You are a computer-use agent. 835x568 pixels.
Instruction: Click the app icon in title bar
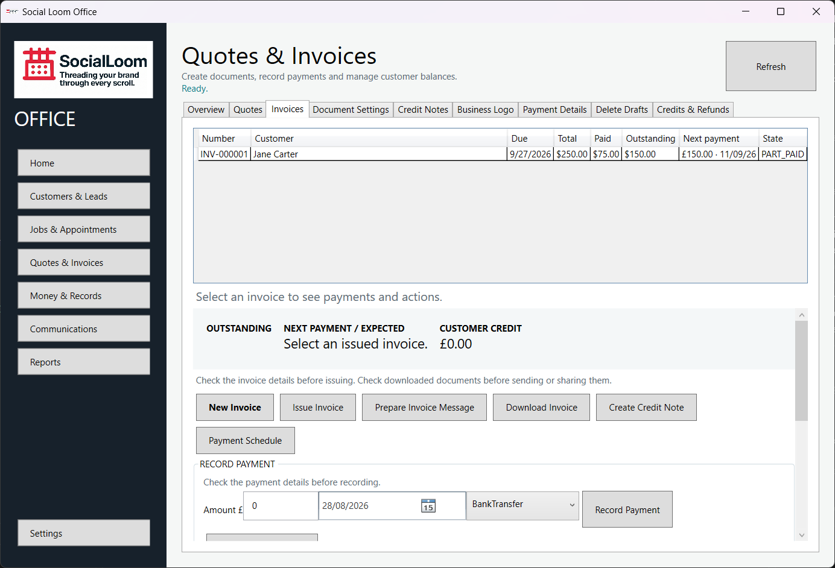click(12, 11)
